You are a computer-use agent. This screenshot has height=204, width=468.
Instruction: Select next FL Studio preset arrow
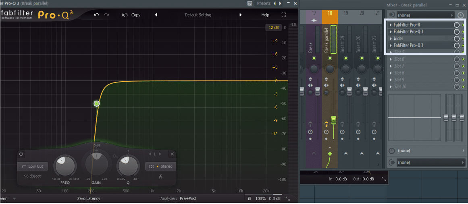(x=280, y=3)
